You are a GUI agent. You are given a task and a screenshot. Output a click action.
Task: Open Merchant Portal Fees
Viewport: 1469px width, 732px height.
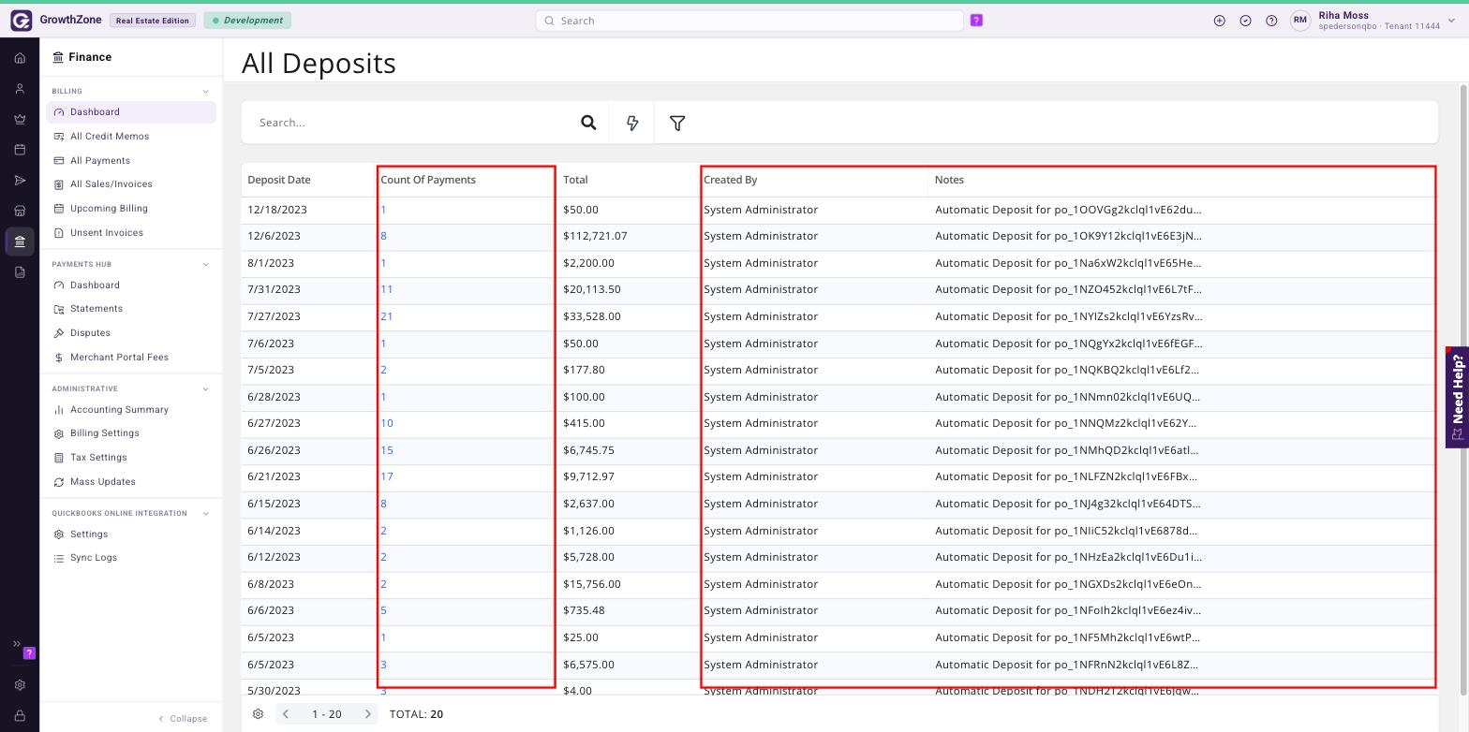(x=119, y=358)
